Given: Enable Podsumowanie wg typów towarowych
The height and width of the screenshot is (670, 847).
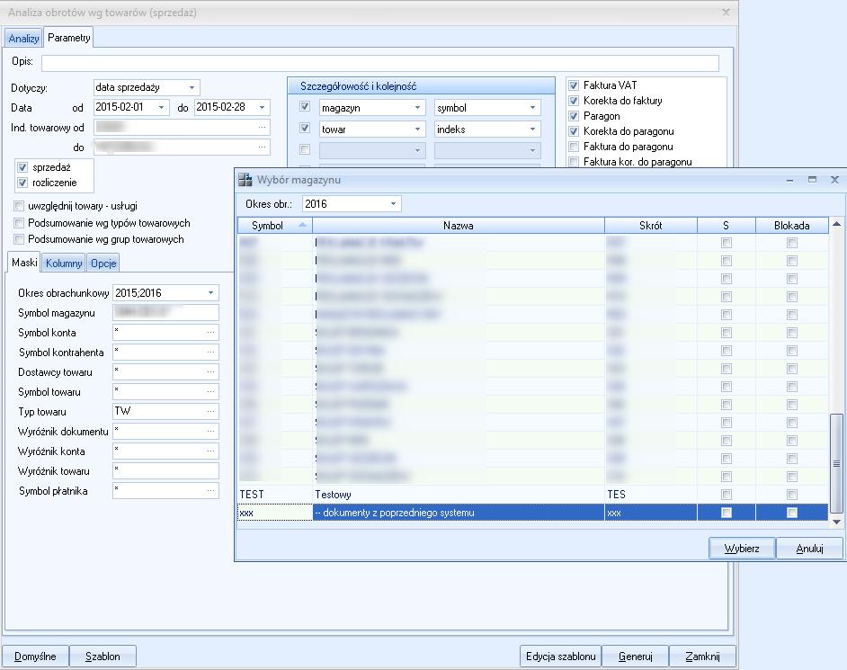Looking at the screenshot, I should pyautogui.click(x=19, y=223).
